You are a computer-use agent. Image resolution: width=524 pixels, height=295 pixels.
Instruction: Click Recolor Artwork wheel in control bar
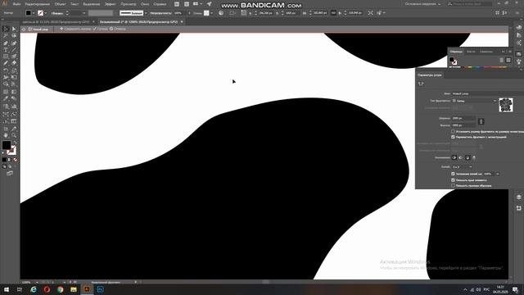[x=221, y=13]
